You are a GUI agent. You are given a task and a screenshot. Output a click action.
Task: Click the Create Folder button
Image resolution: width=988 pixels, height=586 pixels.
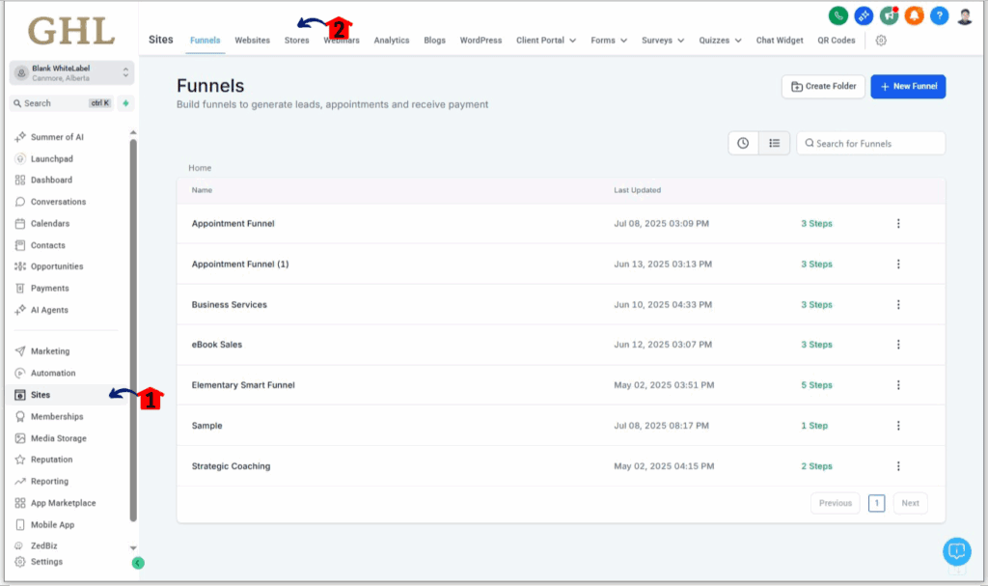click(823, 86)
